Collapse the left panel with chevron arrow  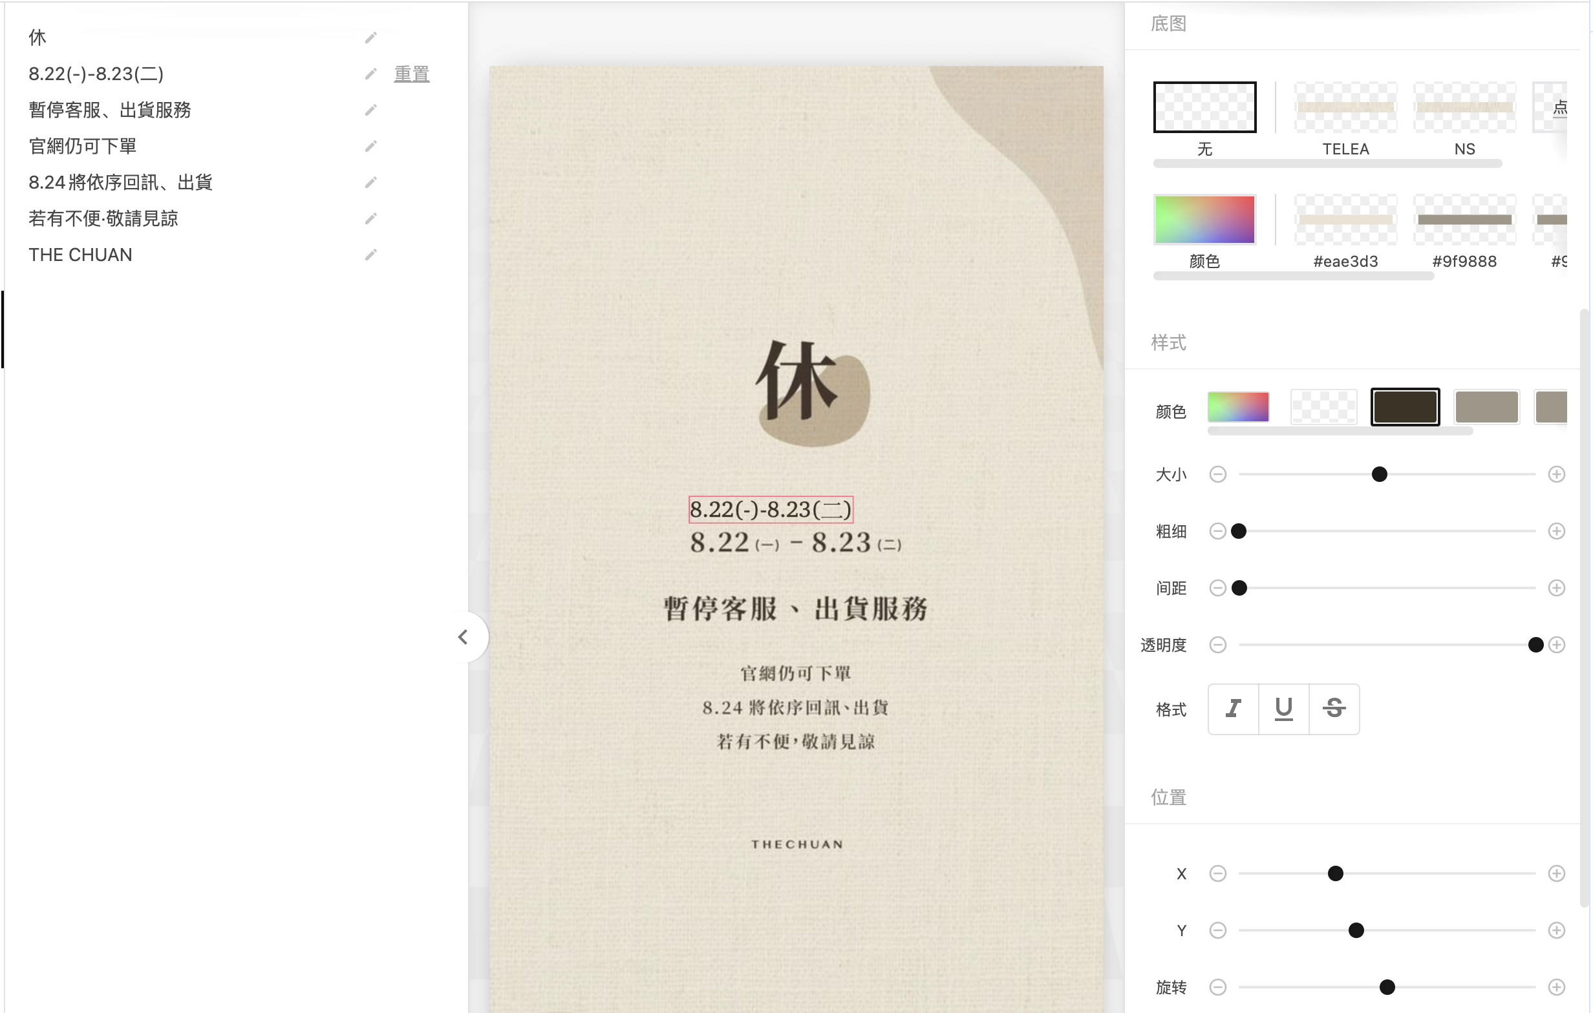tap(463, 637)
